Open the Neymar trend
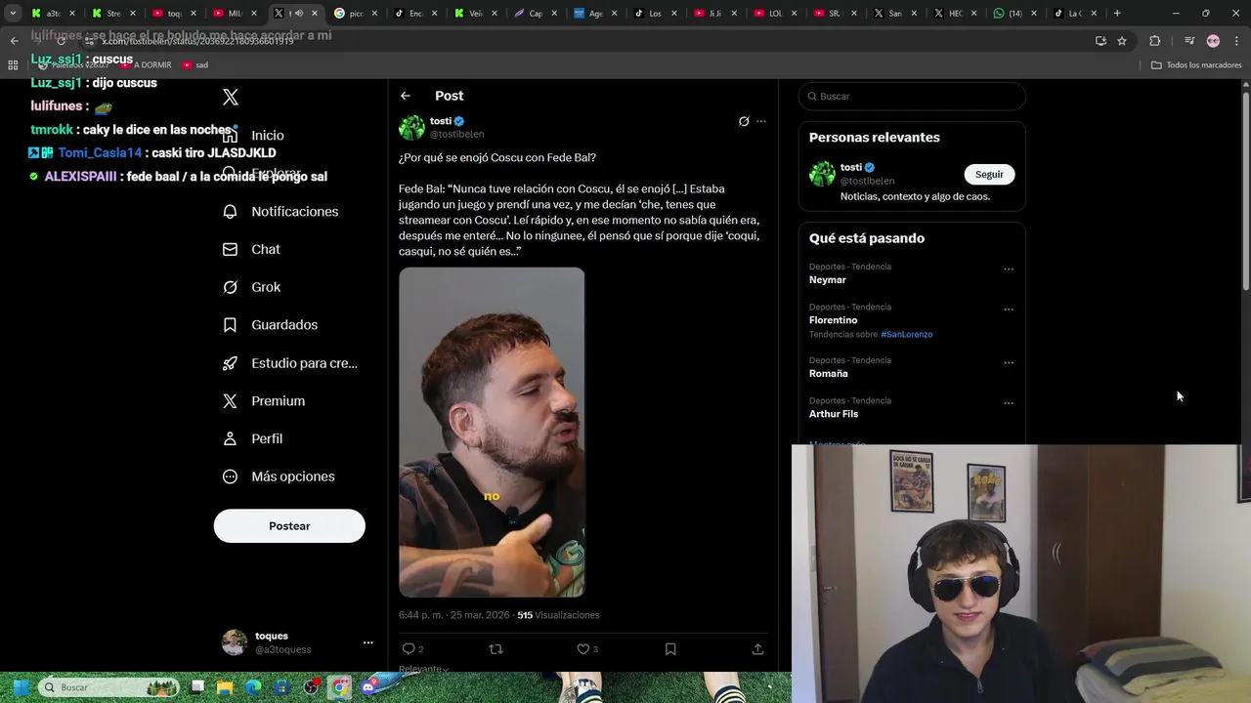Viewport: 1251px width, 703px height. pyautogui.click(x=828, y=280)
